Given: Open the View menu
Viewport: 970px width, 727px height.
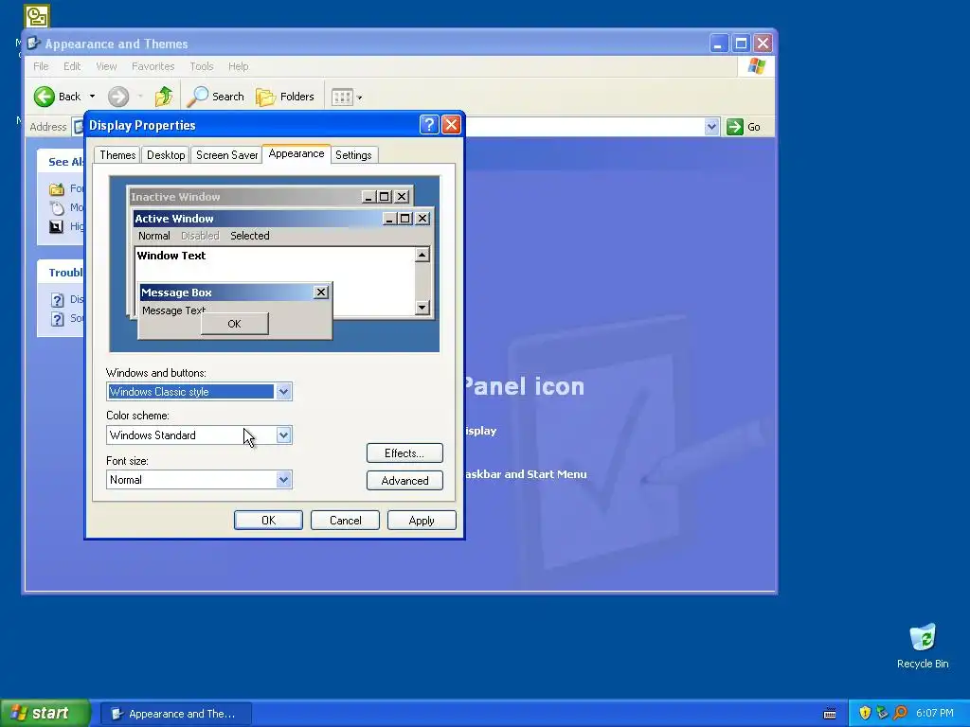Looking at the screenshot, I should [106, 66].
